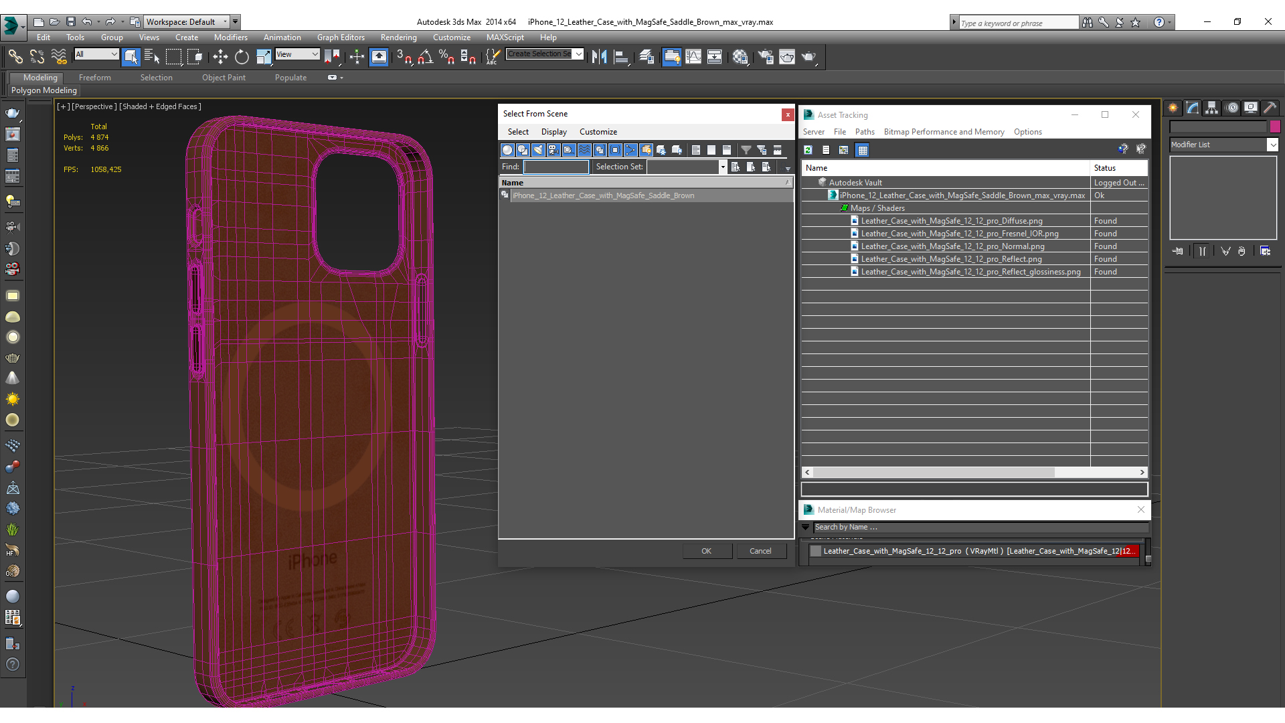This screenshot has height=723, width=1285.
Task: Open the Hierarchy command panel tab
Action: click(x=1212, y=108)
